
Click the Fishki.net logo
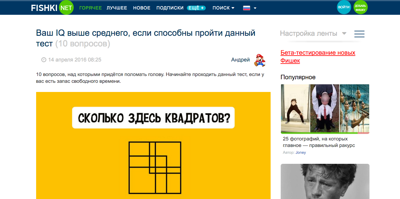pyautogui.click(x=52, y=8)
